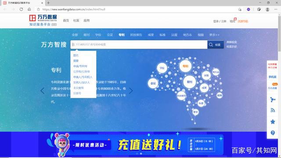
Task: Click the star favorites icon in sidebar
Action: click(273, 122)
